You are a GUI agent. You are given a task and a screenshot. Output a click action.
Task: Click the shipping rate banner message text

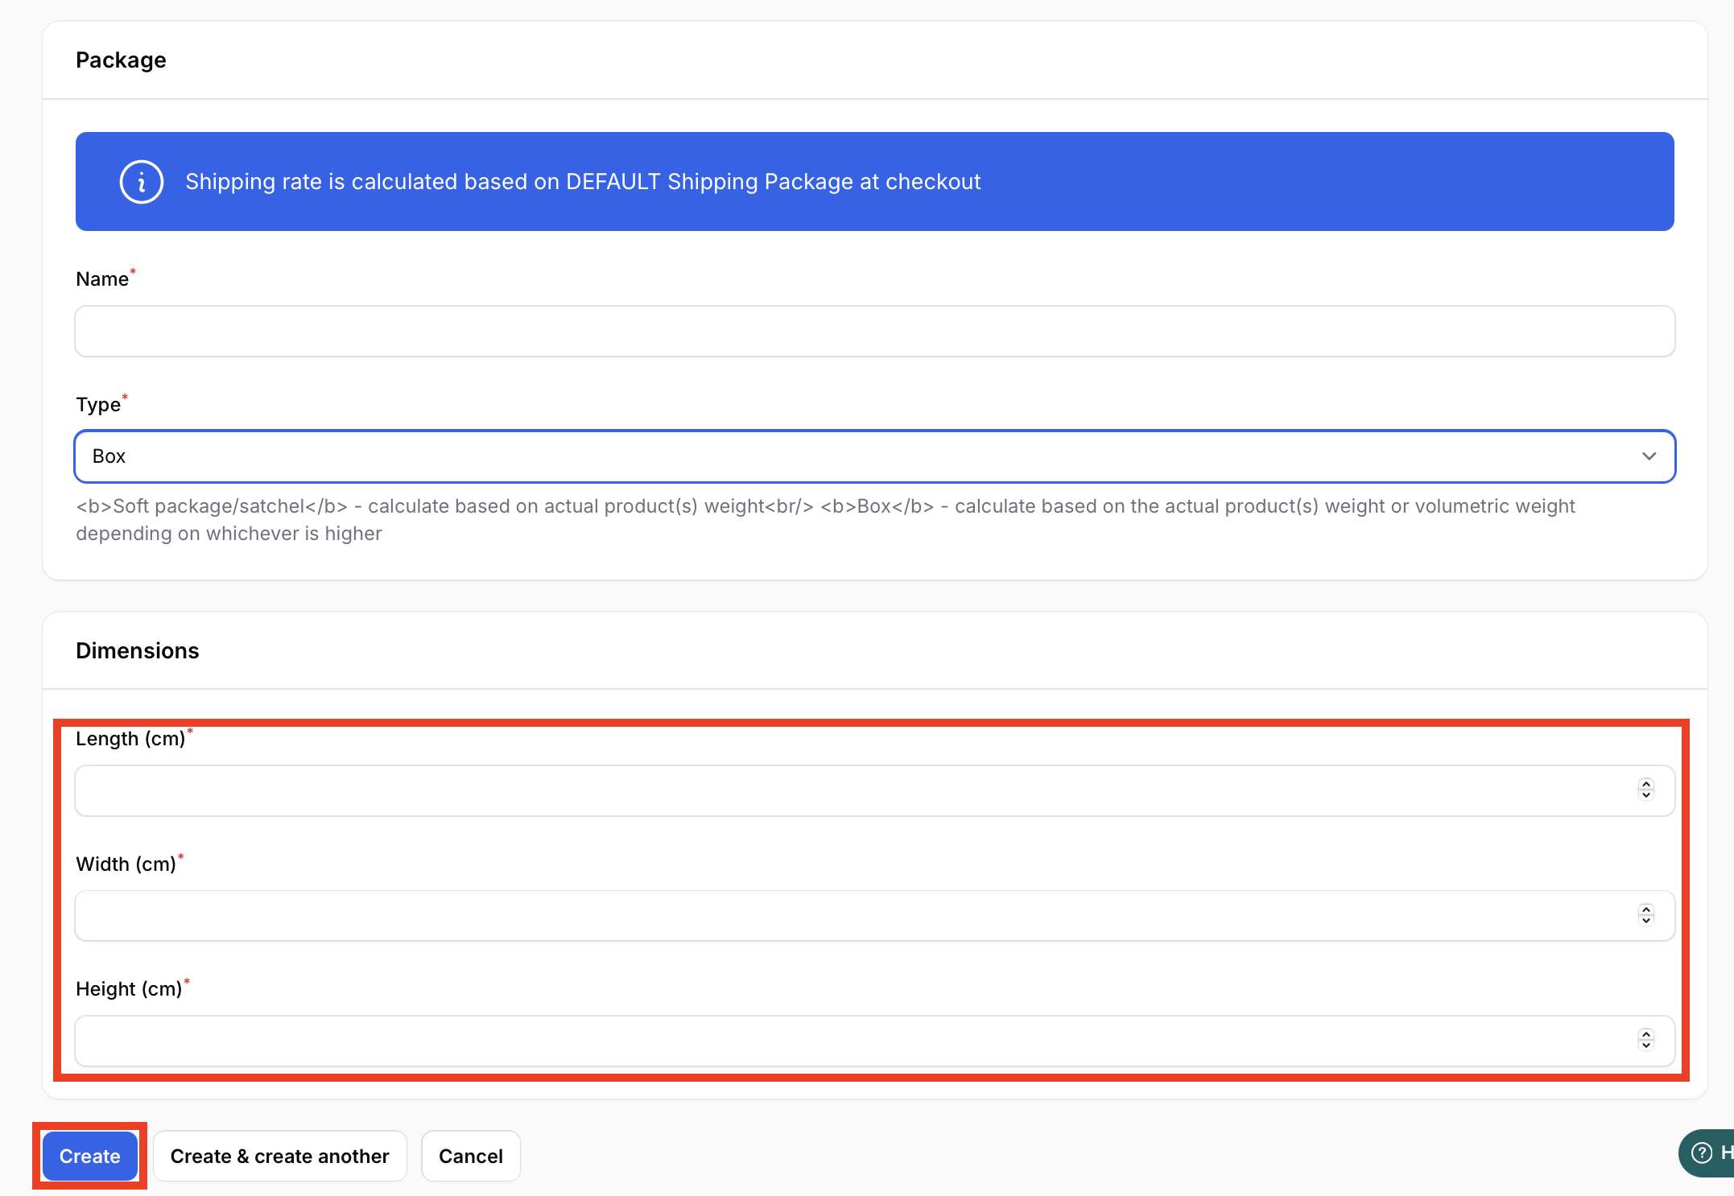click(583, 182)
